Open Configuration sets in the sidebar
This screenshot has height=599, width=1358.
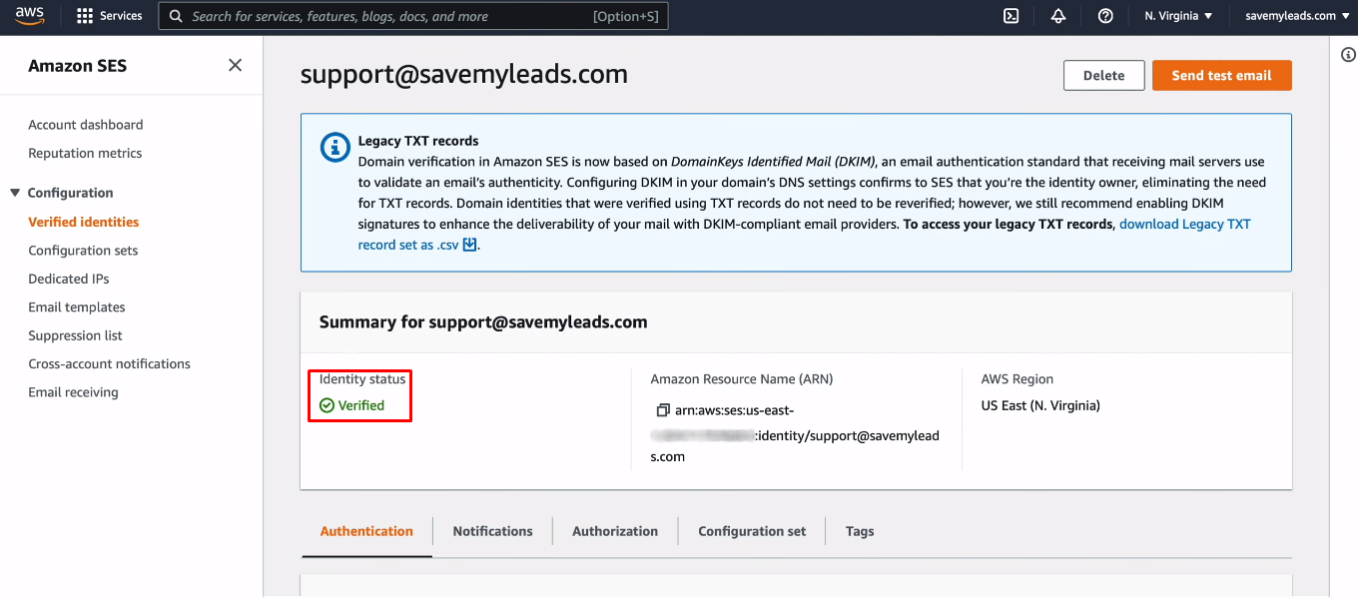pyautogui.click(x=83, y=251)
